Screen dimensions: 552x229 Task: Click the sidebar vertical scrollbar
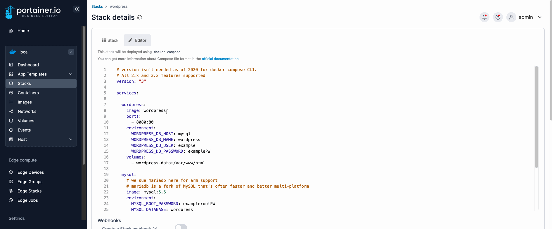point(84,96)
